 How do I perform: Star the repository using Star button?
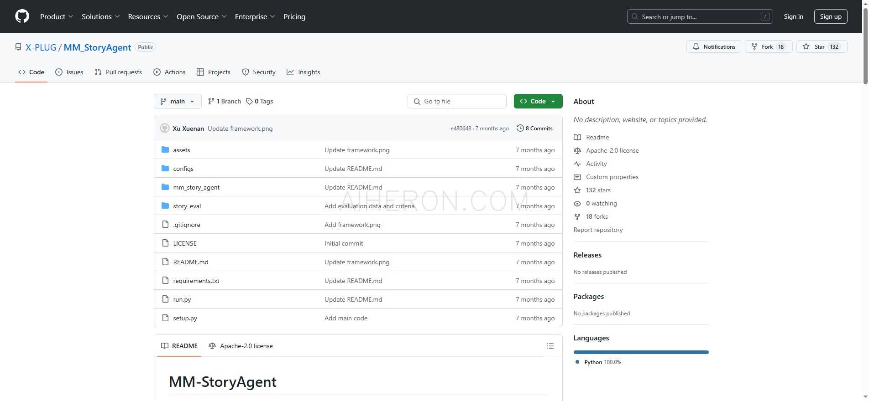(822, 46)
